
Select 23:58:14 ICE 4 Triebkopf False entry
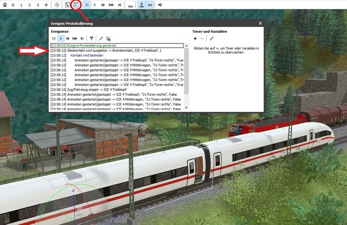[117, 94]
